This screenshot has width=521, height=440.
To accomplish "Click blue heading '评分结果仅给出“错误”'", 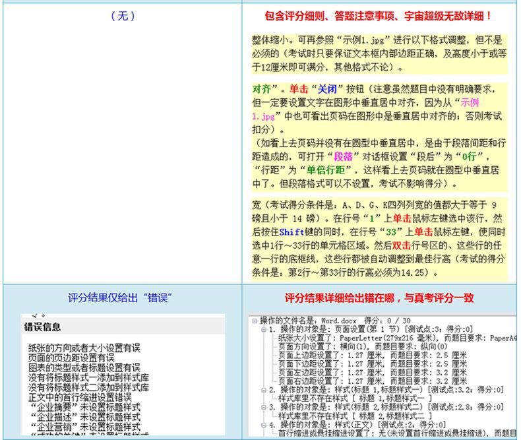I will click(x=120, y=298).
